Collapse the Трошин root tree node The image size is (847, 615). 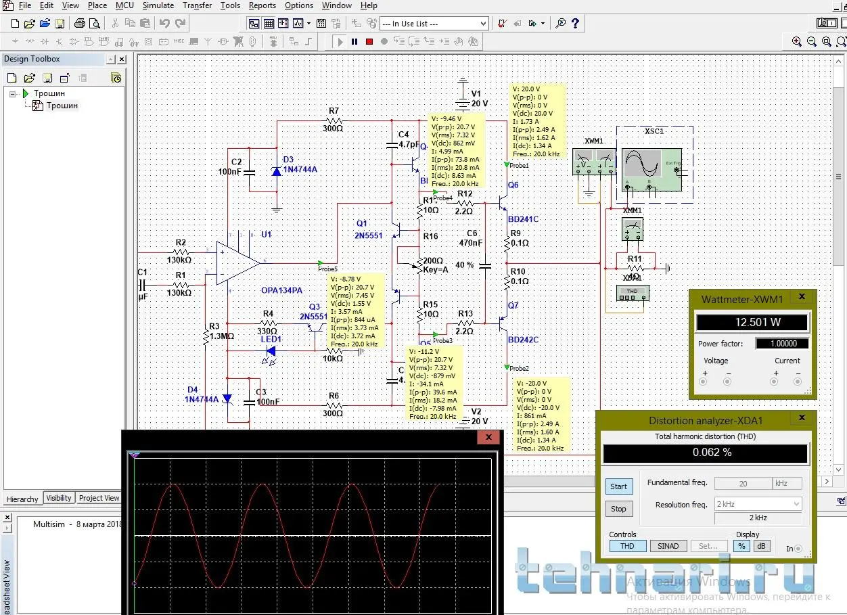click(x=12, y=94)
